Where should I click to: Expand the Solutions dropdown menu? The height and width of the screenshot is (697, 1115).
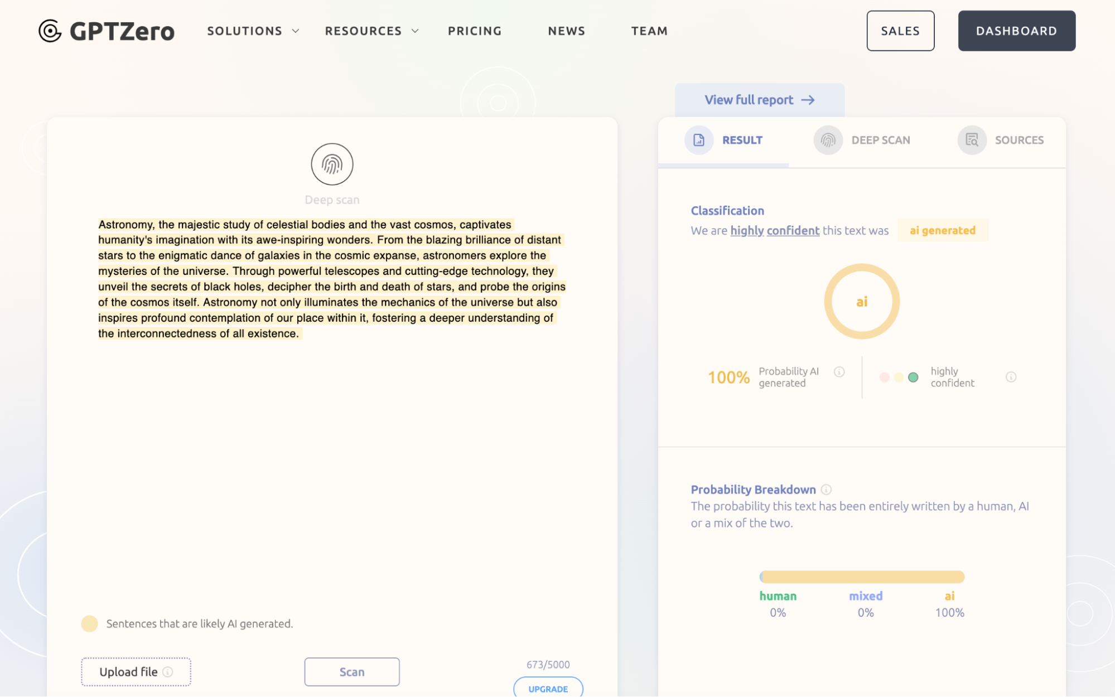[253, 31]
